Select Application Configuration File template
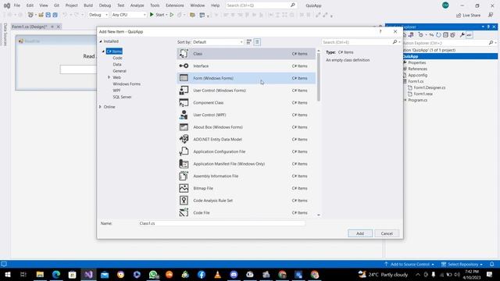This screenshot has height=281, width=500. click(246, 151)
